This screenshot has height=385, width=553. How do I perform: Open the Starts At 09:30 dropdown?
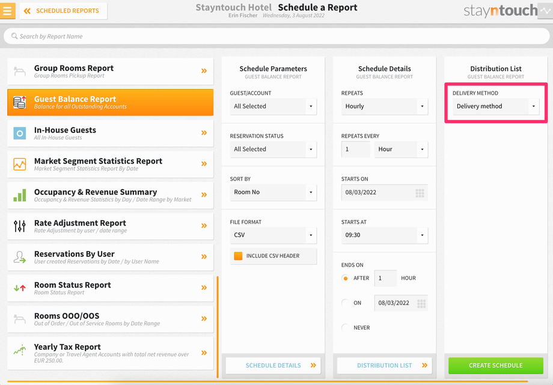[385, 235]
